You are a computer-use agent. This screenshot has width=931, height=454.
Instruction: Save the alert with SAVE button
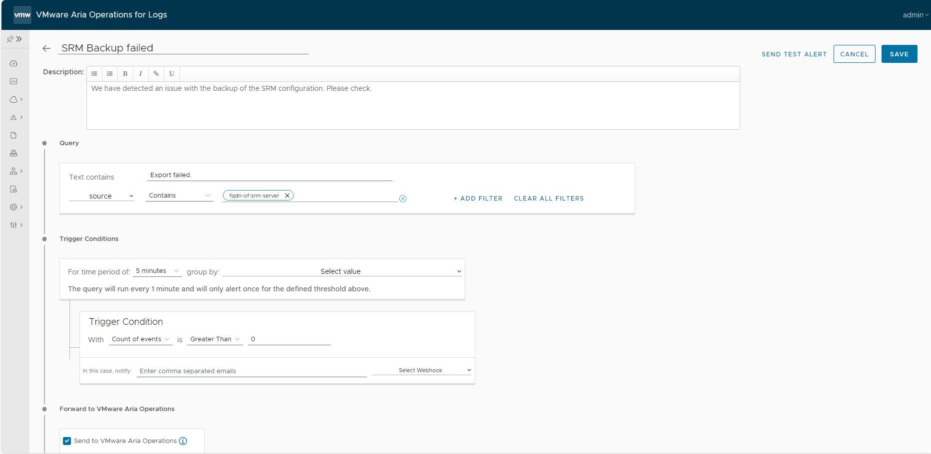[x=899, y=54]
